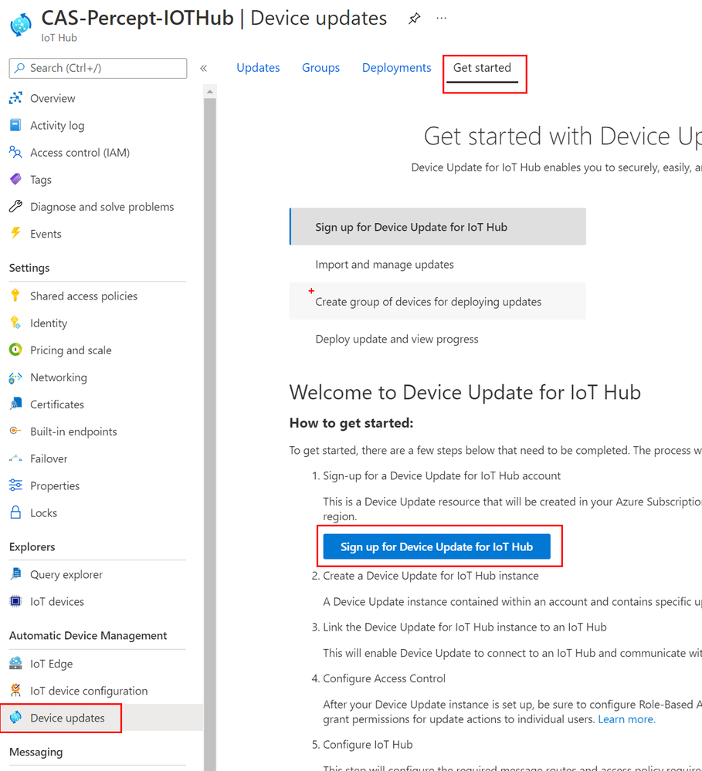Click blue Sign up for Device Update button
The height and width of the screenshot is (771, 702).
click(437, 546)
